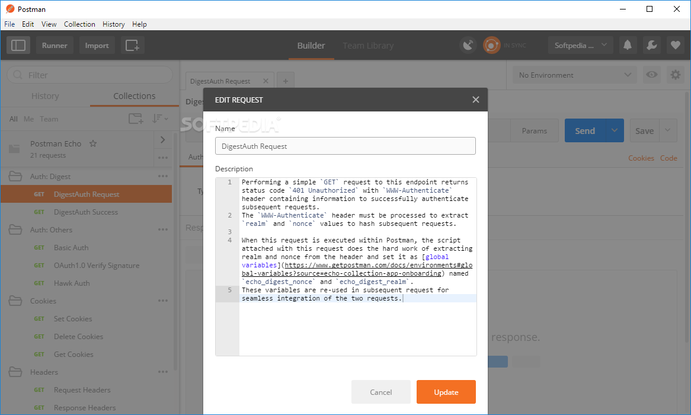Click the Runner button

pyautogui.click(x=55, y=46)
